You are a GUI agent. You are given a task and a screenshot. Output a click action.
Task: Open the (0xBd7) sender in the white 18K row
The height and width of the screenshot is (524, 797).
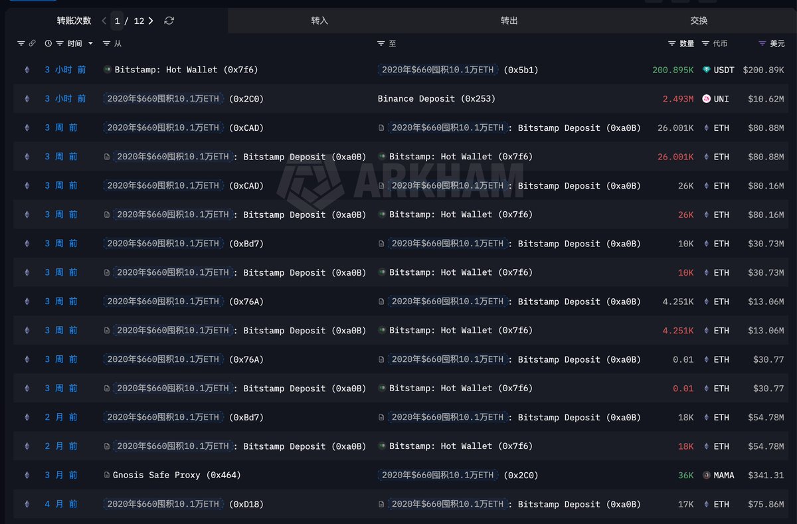[183, 417]
